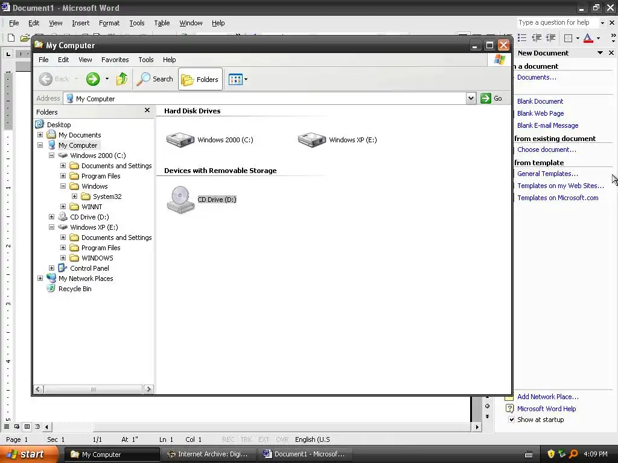Switch to Internet Archive taskbar window
Image resolution: width=618 pixels, height=463 pixels.
[208, 455]
